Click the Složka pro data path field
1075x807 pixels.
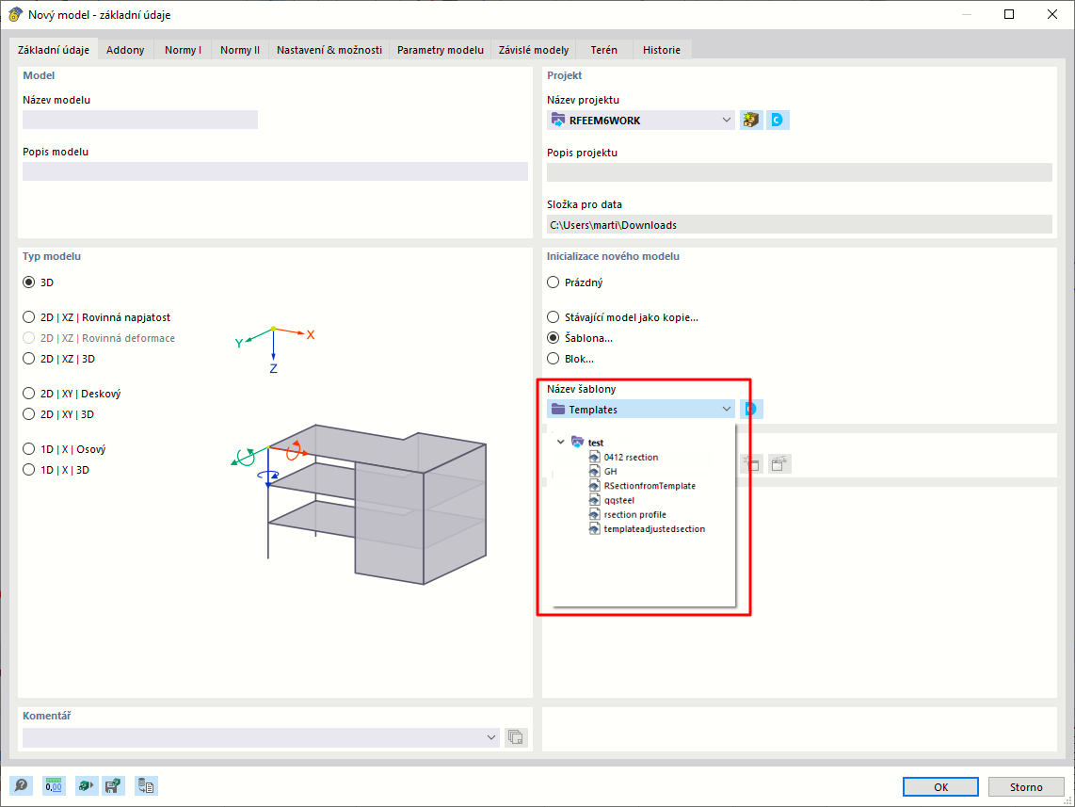tap(799, 224)
